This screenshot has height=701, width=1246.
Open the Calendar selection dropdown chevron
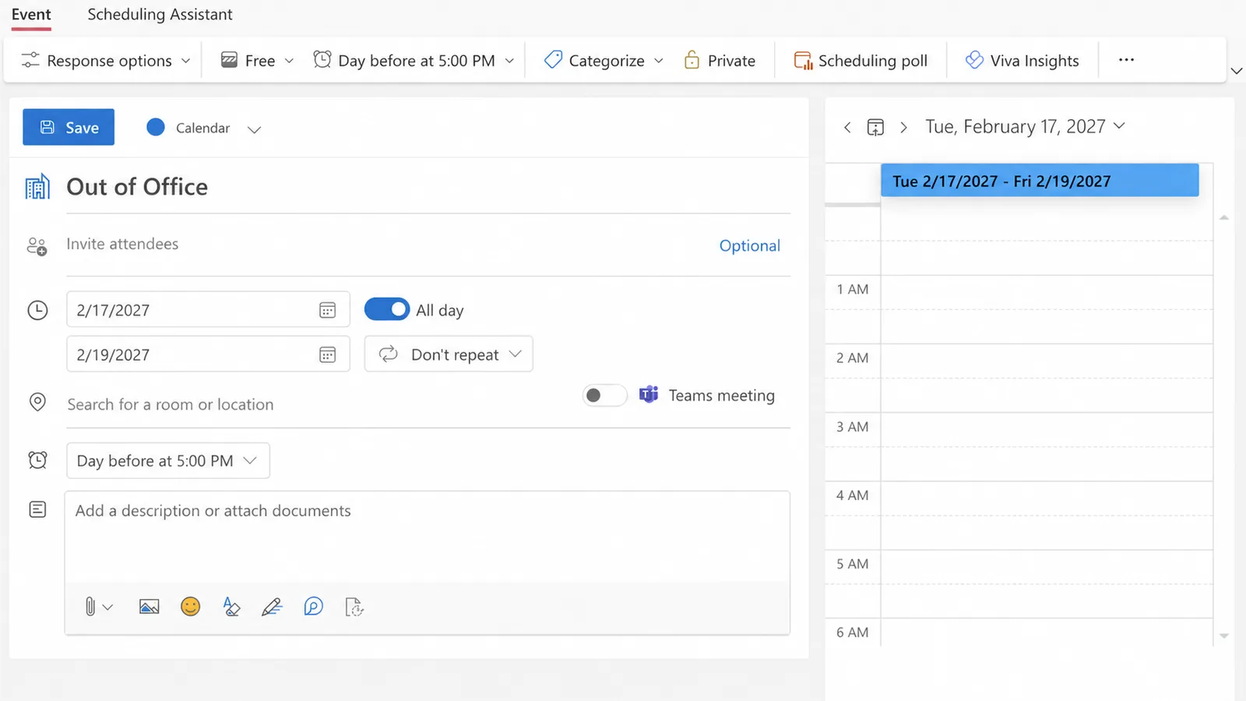254,129
